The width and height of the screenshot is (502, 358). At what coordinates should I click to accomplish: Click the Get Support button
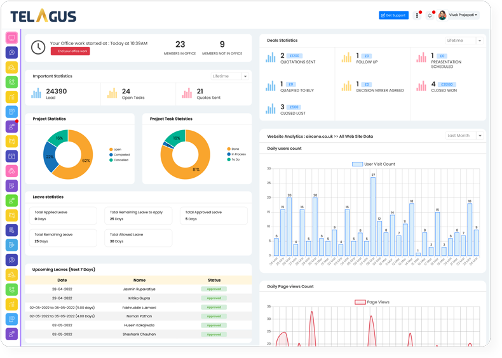coord(393,15)
